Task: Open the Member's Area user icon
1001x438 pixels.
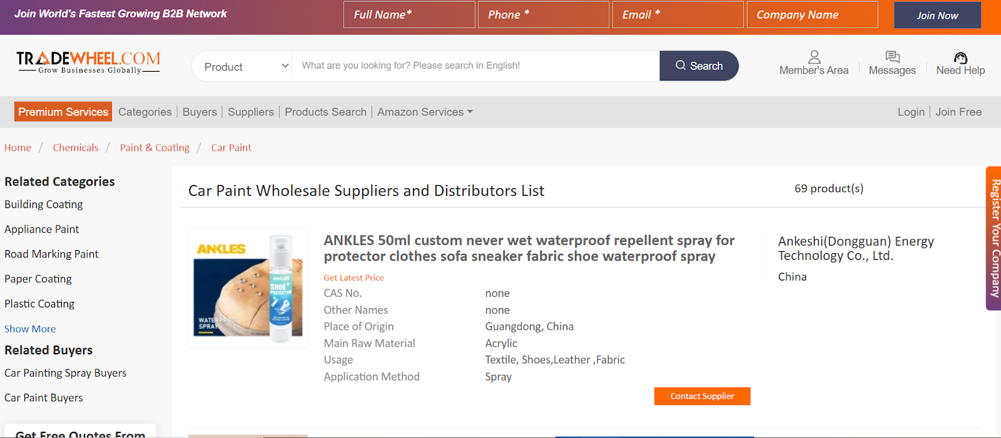Action: pos(814,57)
